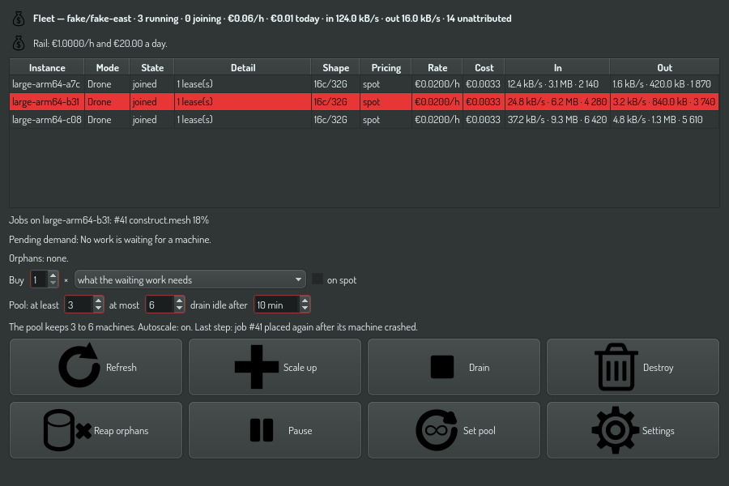
Task: Click the In column header
Action: [x=557, y=67]
